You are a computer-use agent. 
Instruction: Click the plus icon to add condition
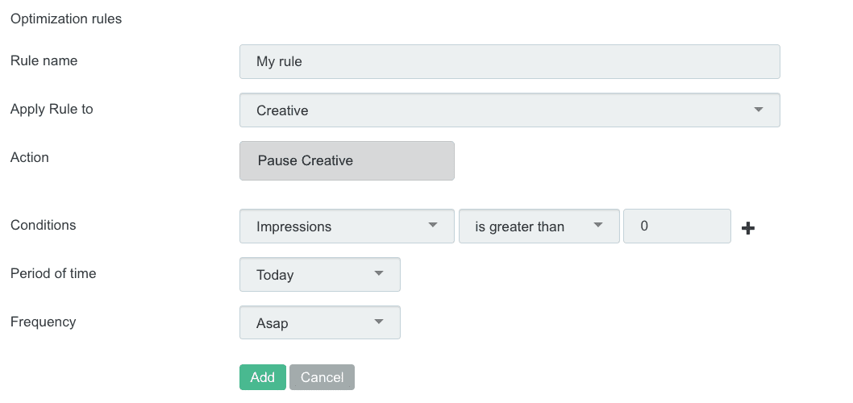tap(748, 228)
